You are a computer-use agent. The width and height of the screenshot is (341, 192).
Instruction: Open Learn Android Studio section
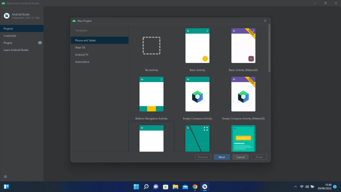(22, 50)
